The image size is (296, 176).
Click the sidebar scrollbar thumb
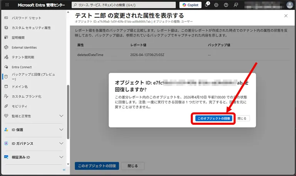(x=68, y=112)
